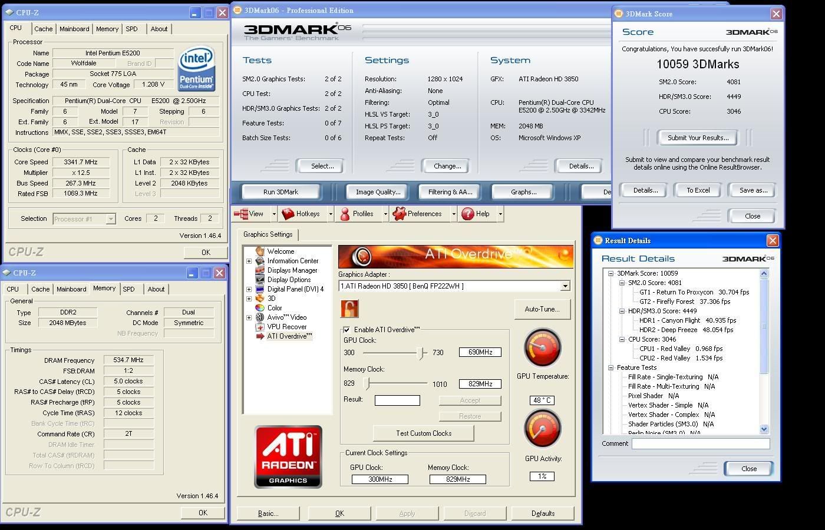Viewport: 825px width, 530px height.
Task: Select GT1 - Return To Proxycon result row
Action: pos(694,292)
